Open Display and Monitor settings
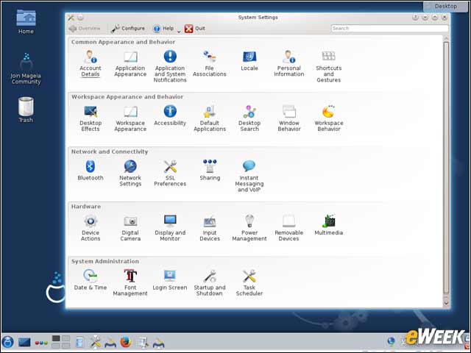Image resolution: width=471 pixels, height=353 pixels. [170, 228]
